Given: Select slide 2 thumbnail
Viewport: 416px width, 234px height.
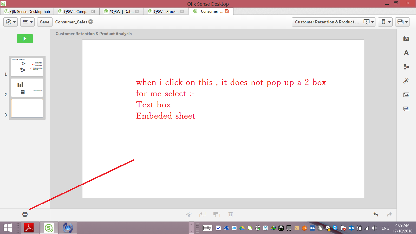Looking at the screenshot, I should (27, 88).
